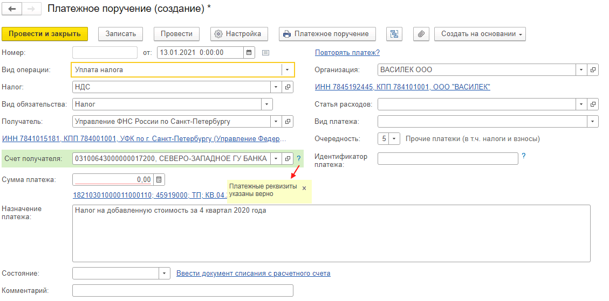Open the calendar picker beside the date
609x301 pixels.
(249, 52)
